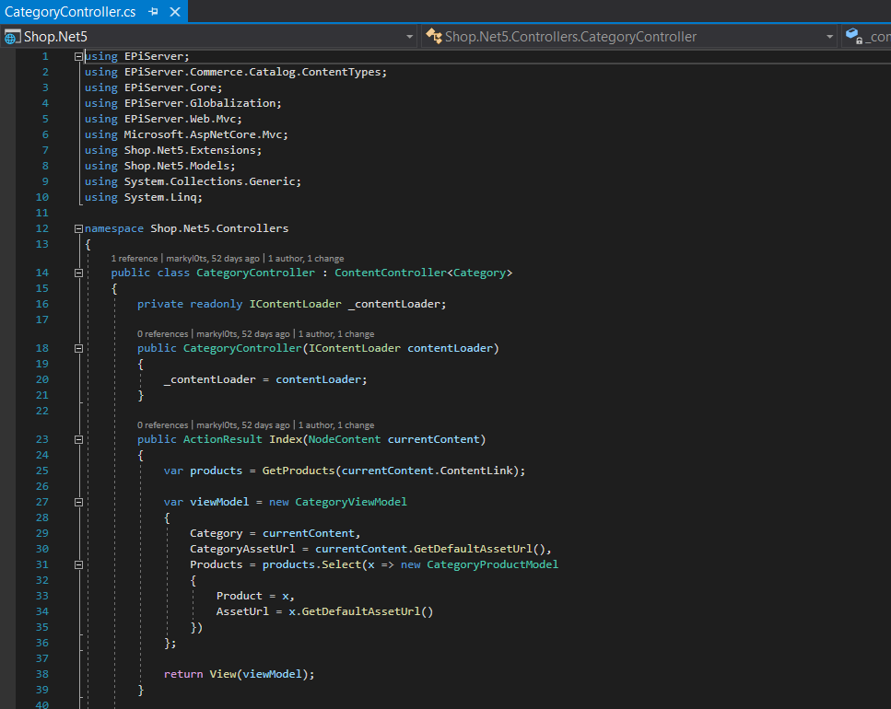The height and width of the screenshot is (709, 891).
Task: Open the Shop.Net5.Controllers.CategoryController types dropdown
Action: click(x=829, y=37)
